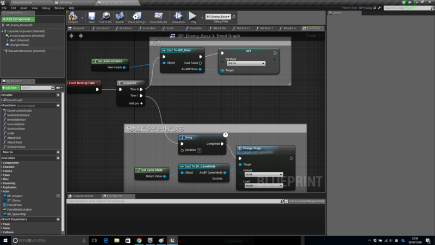Click the Search For Help field
This screenshot has height=245, width=435.
point(407,8)
